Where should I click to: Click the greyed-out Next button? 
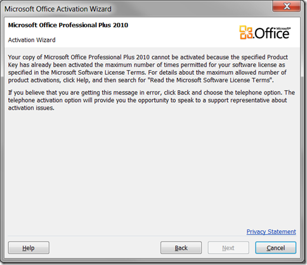[x=228, y=248]
